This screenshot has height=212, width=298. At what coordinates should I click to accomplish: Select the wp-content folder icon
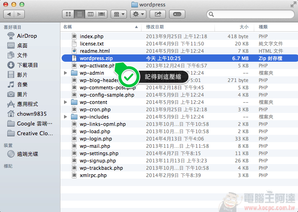[x=74, y=102]
